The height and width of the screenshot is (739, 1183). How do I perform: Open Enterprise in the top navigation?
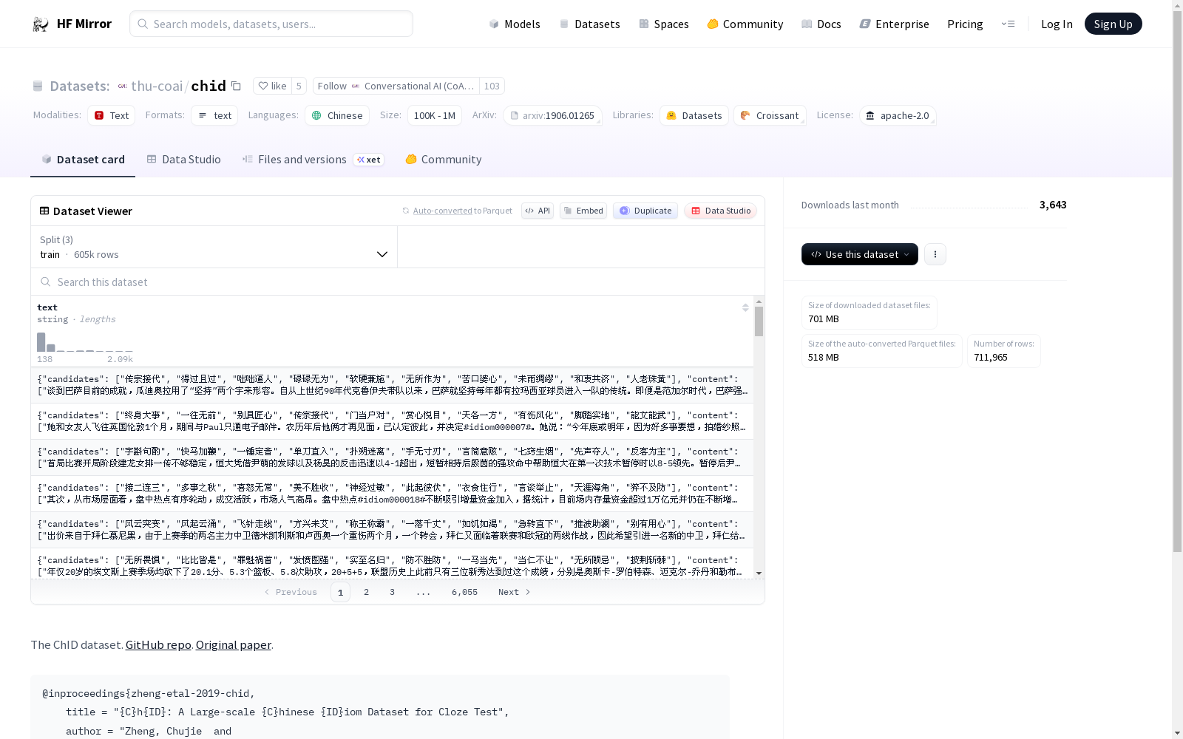(895, 24)
